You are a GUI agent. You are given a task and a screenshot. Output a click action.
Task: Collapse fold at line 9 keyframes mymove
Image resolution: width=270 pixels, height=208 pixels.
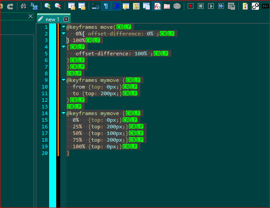click(x=63, y=80)
